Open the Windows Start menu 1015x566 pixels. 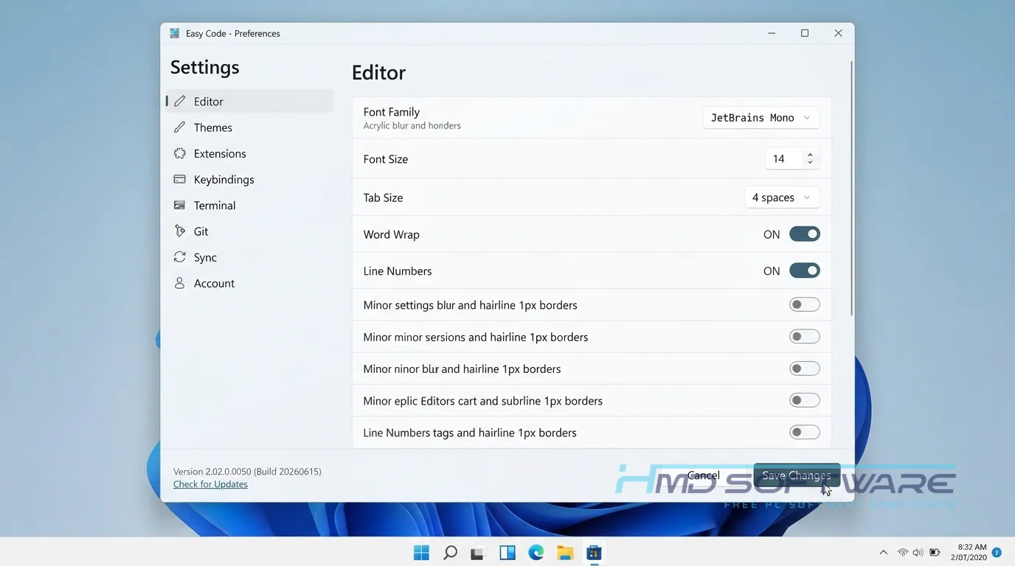click(x=421, y=553)
